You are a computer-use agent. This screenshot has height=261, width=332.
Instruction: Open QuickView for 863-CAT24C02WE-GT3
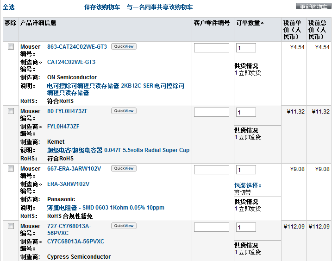pyautogui.click(x=124, y=46)
